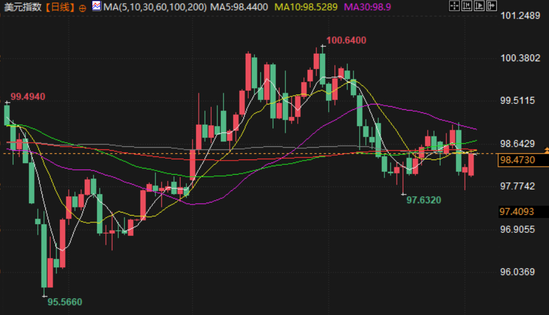Click the MA10:98.5289 value
The image size is (549, 315).
[x=306, y=7]
